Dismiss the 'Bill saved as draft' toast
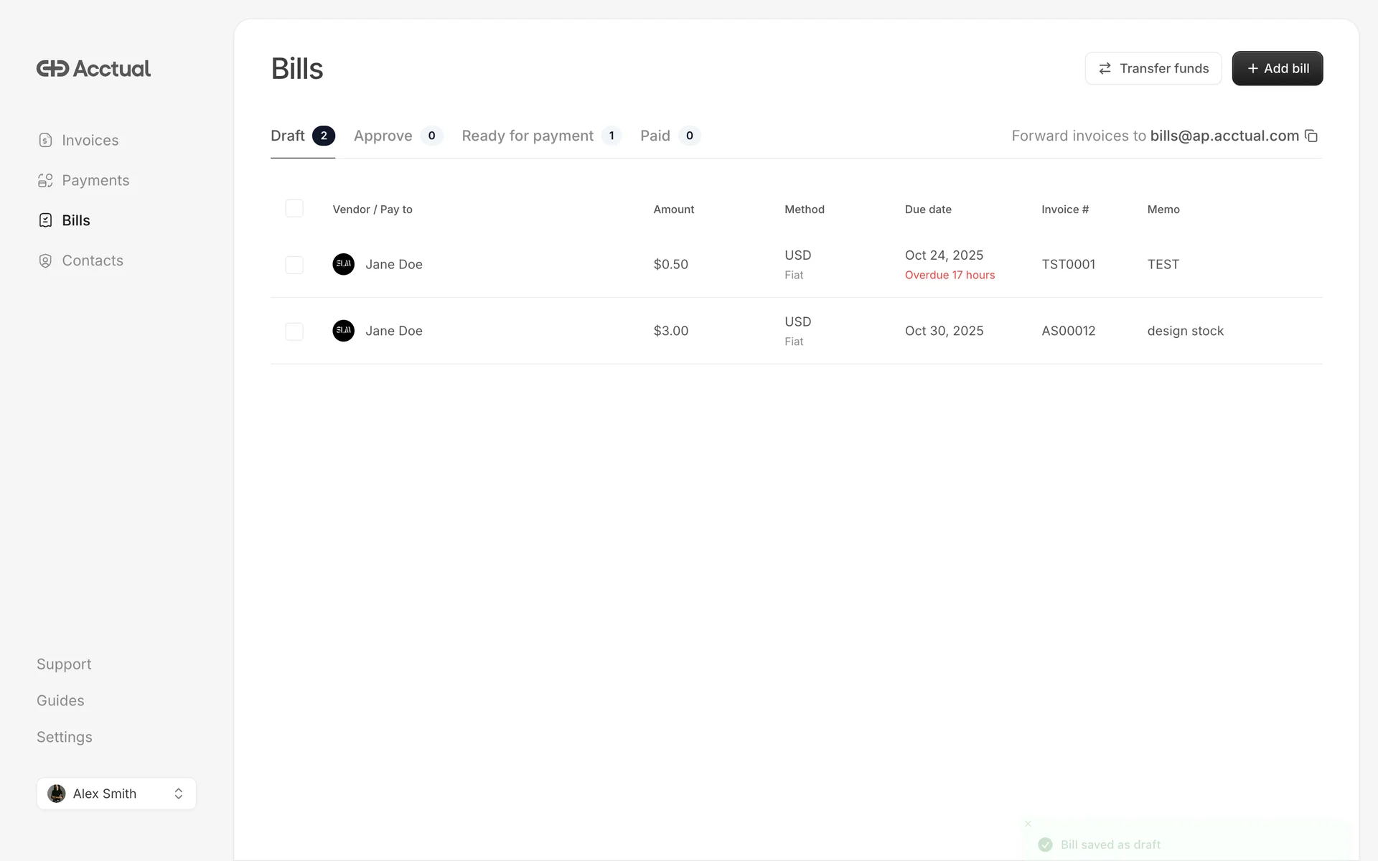Viewport: 1378px width, 861px height. click(1028, 824)
